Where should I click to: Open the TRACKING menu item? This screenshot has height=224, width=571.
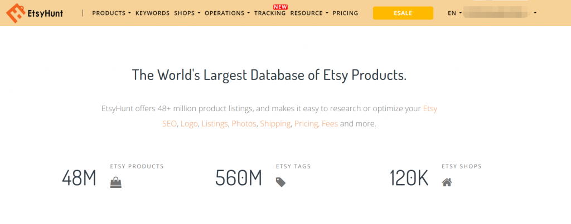pos(270,13)
